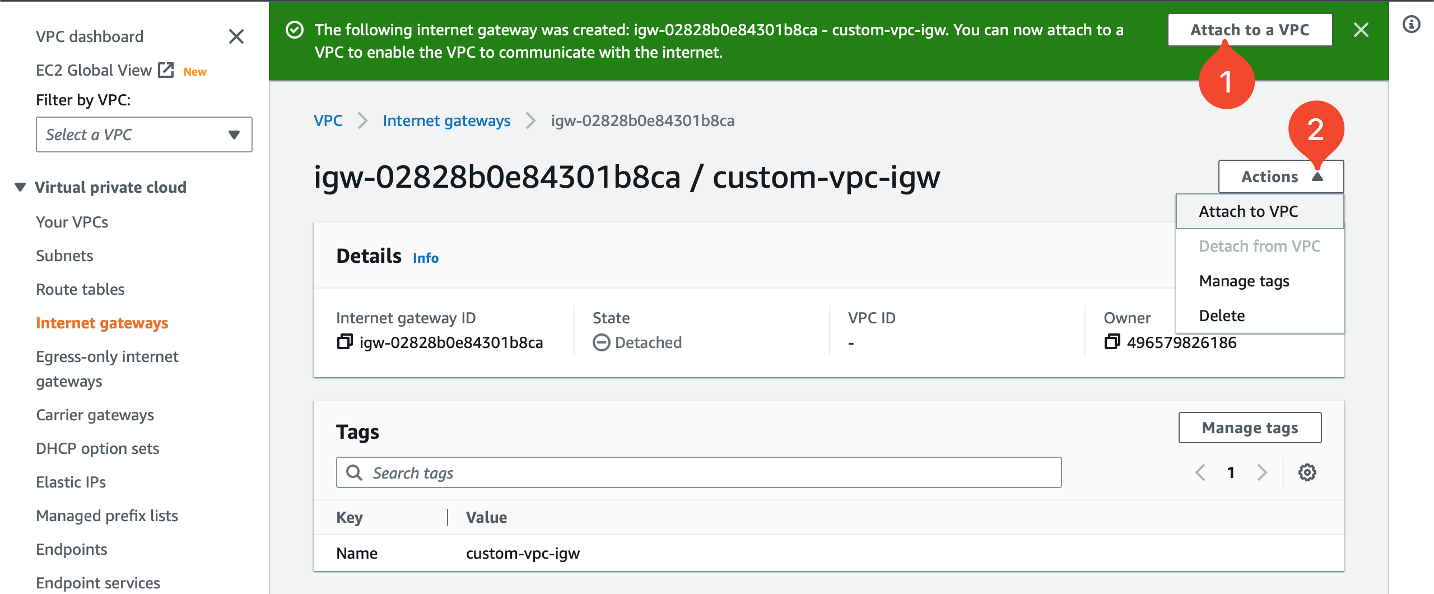Collapse the VPC sidebar with the X
The width and height of the screenshot is (1434, 594).
point(236,36)
